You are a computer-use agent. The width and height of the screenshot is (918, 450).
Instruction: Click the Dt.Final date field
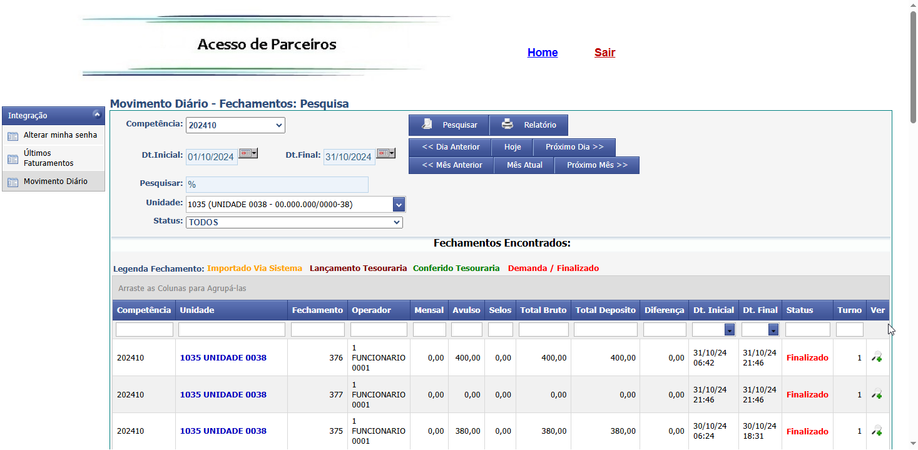349,157
